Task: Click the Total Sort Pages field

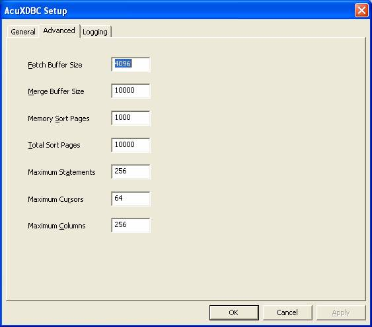Action: point(131,145)
